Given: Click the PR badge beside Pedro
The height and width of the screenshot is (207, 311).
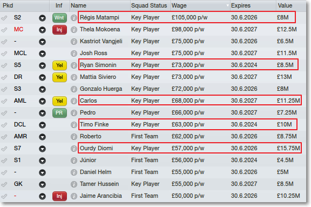Looking at the screenshot, I should [59, 113].
